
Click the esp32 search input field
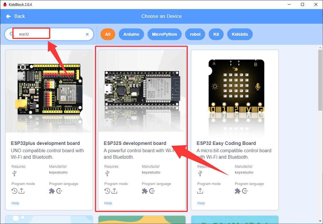tap(49, 34)
